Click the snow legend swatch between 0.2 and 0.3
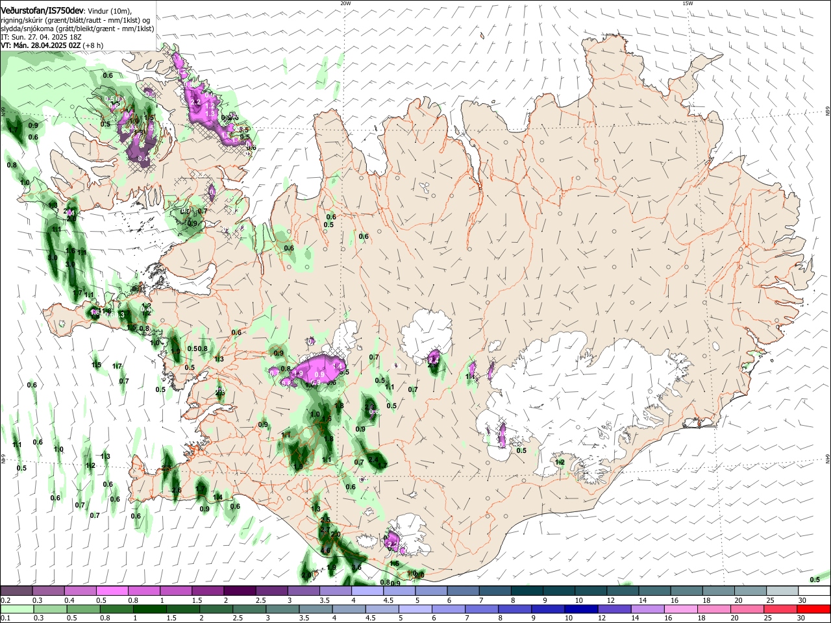Viewport: 831px width, 623px height. click(x=17, y=591)
